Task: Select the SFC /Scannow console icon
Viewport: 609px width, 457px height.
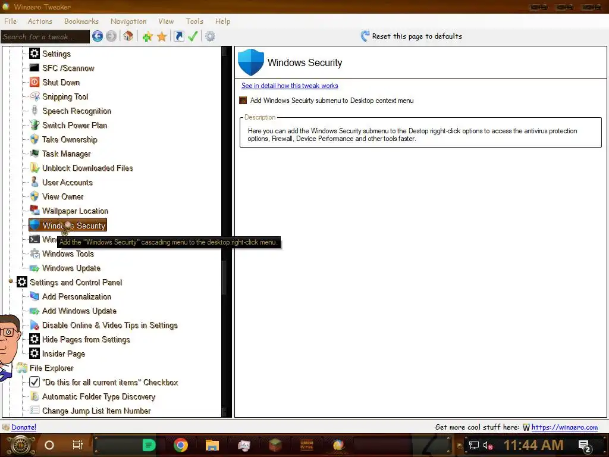Action: 34,68
